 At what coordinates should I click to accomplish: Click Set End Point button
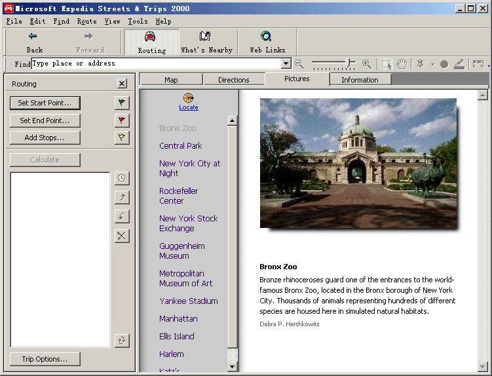tap(45, 121)
